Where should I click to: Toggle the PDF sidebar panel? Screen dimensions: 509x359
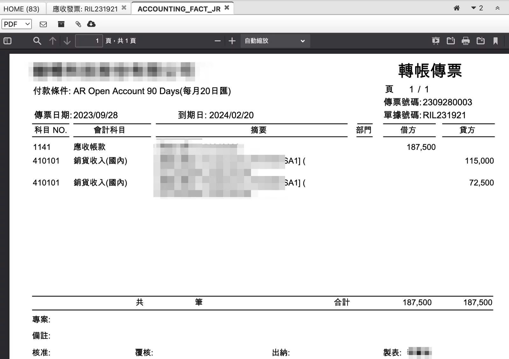click(7, 41)
